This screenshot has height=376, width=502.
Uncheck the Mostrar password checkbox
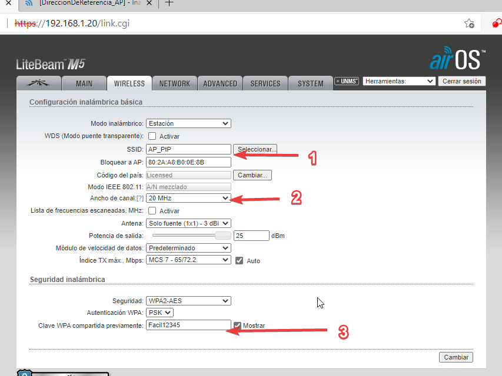238,325
